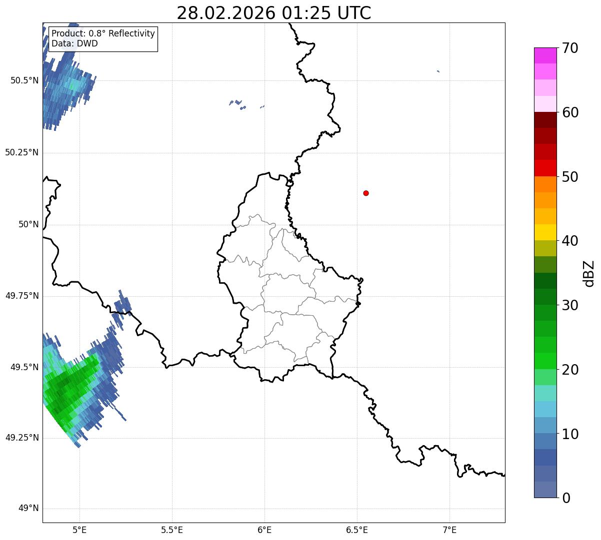Click the dBZ colorbar axis label
This screenshot has height=540, width=601.
click(x=589, y=273)
